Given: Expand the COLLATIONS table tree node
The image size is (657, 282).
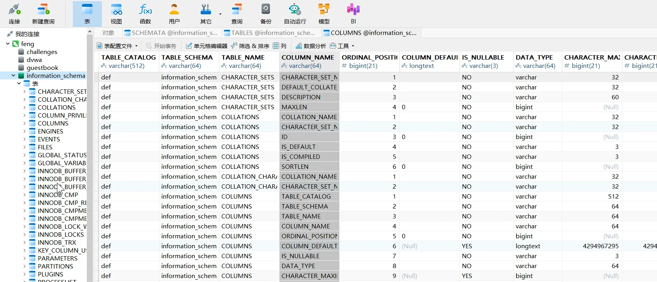Looking at the screenshot, I should tap(24, 108).
